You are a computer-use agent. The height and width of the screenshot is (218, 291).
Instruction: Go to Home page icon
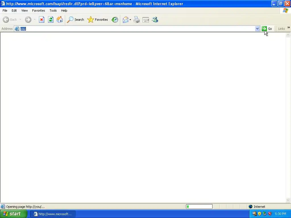pyautogui.click(x=60, y=20)
